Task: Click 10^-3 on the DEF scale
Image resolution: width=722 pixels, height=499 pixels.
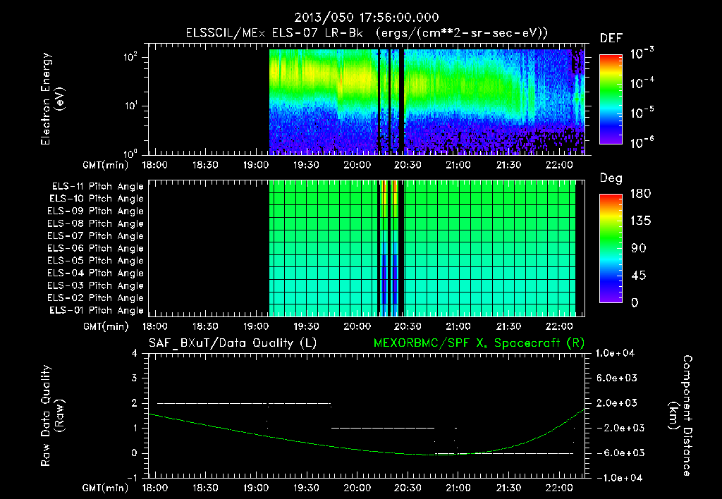Action: click(642, 54)
